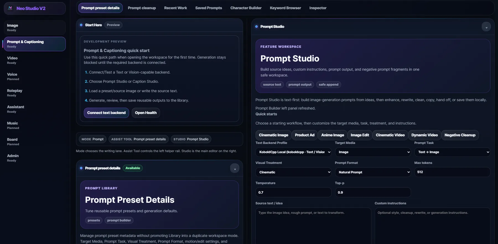Viewport: 498px width, 244px height.
Task: Choose the Cinematic Video quick start
Action: pos(390,135)
